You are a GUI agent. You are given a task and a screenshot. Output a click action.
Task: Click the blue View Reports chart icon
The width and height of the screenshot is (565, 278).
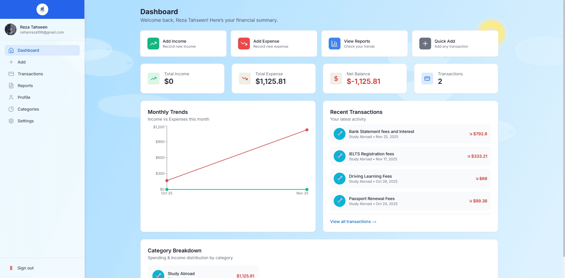[x=335, y=44]
